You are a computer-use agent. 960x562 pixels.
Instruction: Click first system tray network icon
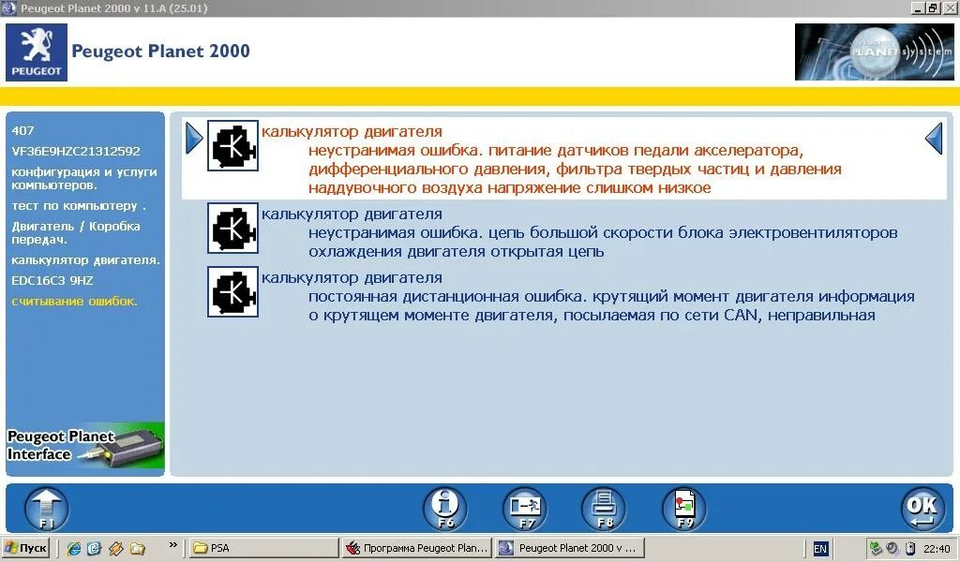pos(876,548)
